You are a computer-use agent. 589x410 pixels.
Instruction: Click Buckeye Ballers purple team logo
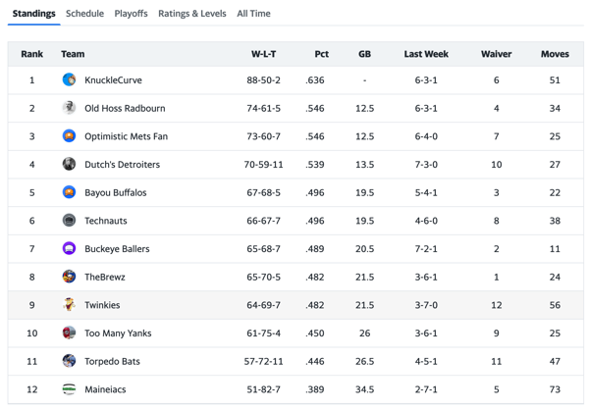(x=69, y=249)
